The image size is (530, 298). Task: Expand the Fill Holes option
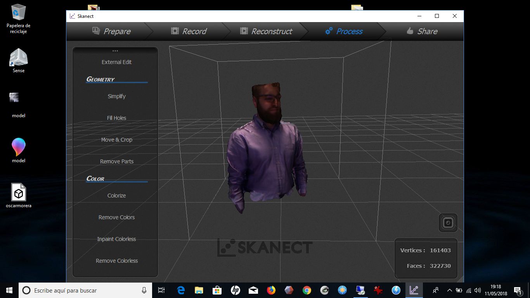coord(116,118)
